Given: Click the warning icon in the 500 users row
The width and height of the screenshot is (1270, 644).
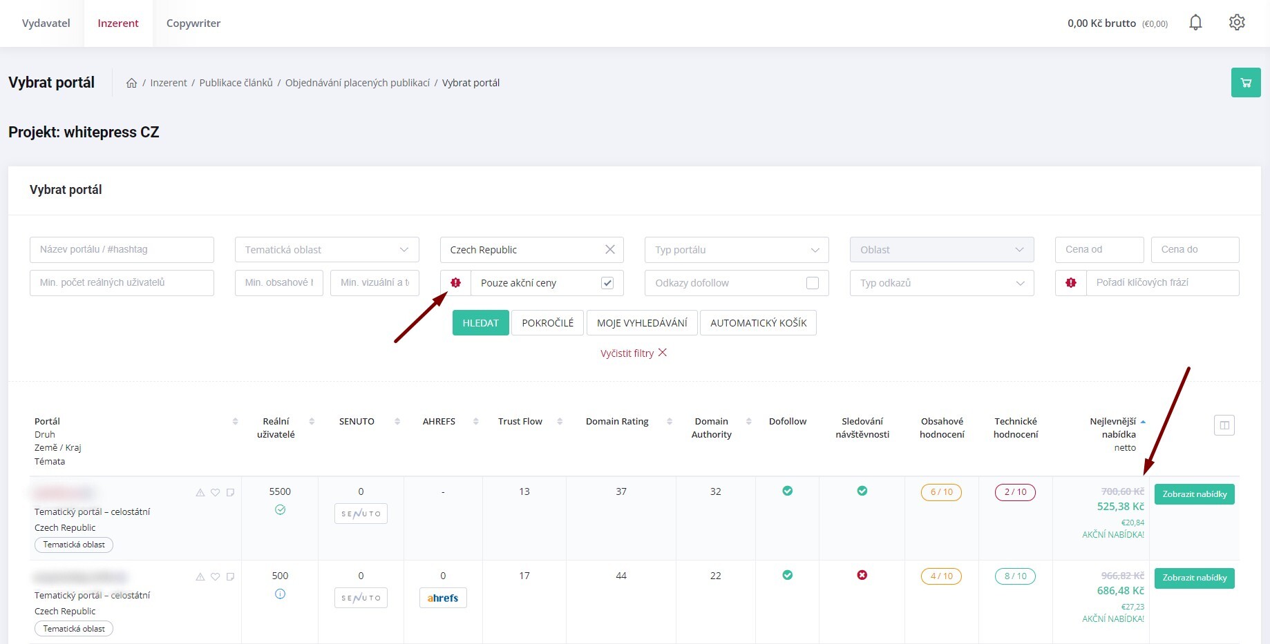Looking at the screenshot, I should click(200, 576).
